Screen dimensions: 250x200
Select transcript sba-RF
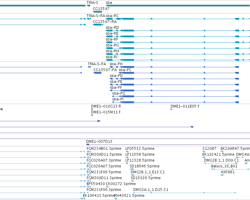[112, 39]
